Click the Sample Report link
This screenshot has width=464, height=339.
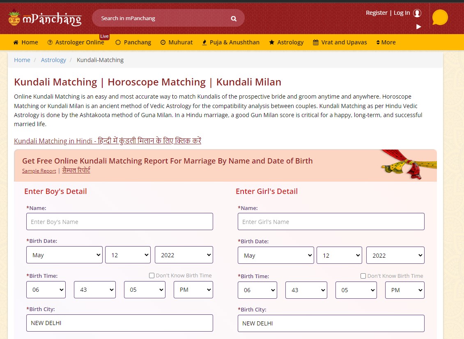(x=39, y=171)
